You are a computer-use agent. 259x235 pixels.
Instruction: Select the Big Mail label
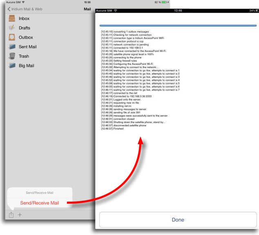click(27, 66)
